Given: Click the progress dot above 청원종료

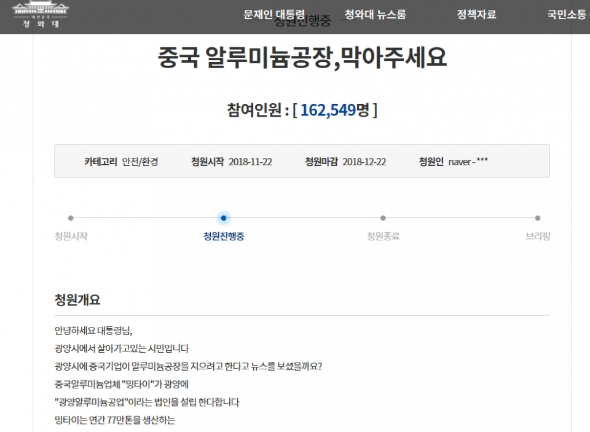Looking at the screenshot, I should (x=383, y=218).
